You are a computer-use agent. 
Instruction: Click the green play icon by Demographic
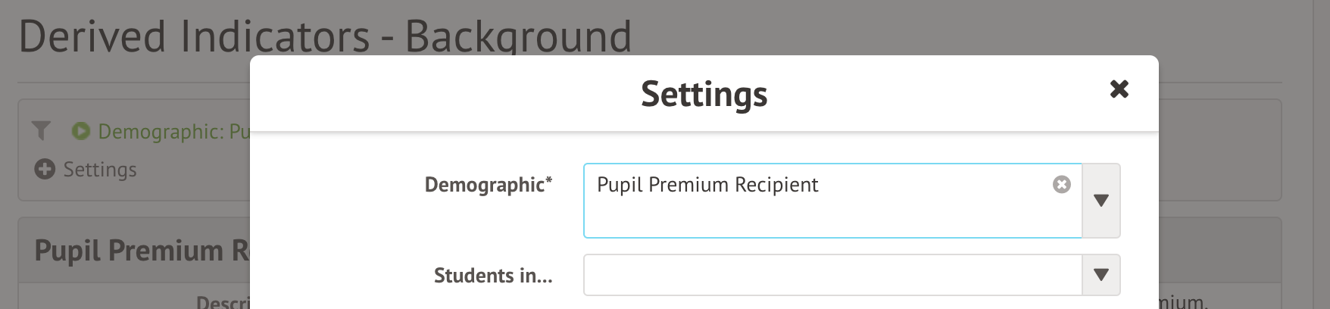coord(80,131)
